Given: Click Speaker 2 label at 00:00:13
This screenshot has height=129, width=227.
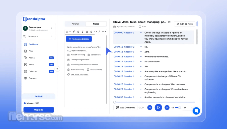Looking at the screenshot, I should click(129, 47).
